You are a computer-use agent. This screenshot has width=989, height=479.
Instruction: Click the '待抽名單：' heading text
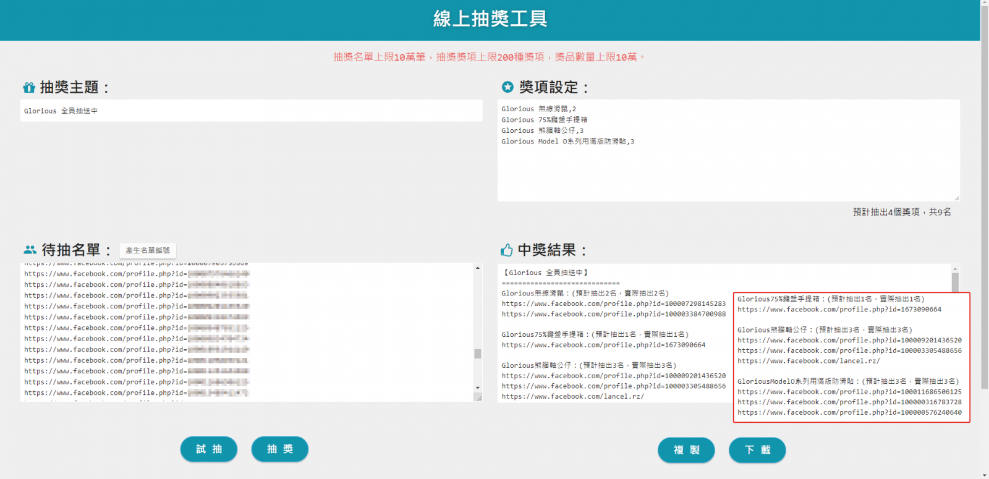point(77,250)
